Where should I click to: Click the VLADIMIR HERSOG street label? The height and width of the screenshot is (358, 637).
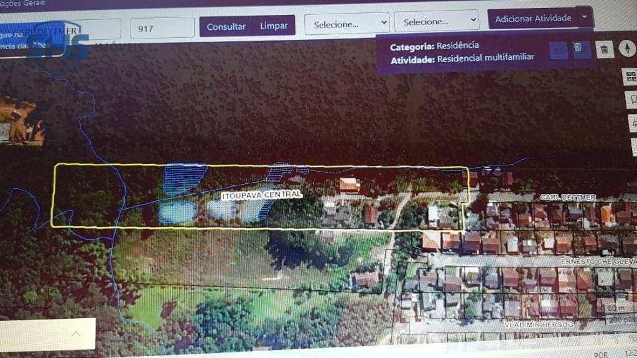tap(539, 324)
